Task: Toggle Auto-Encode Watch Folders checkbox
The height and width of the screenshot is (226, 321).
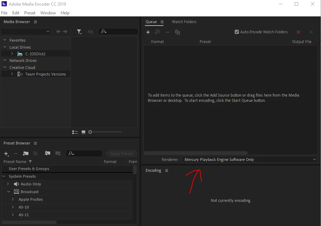Action: point(237,32)
